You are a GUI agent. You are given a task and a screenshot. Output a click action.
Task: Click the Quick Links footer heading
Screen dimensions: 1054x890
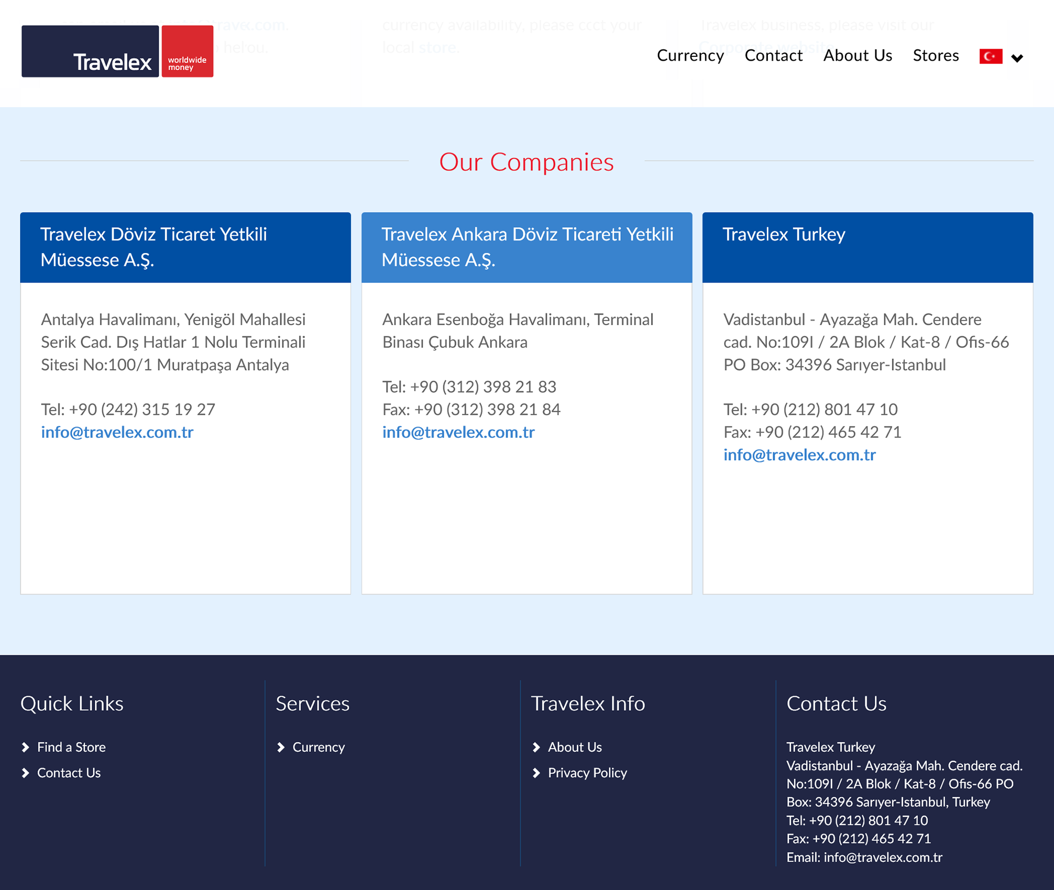pyautogui.click(x=72, y=703)
